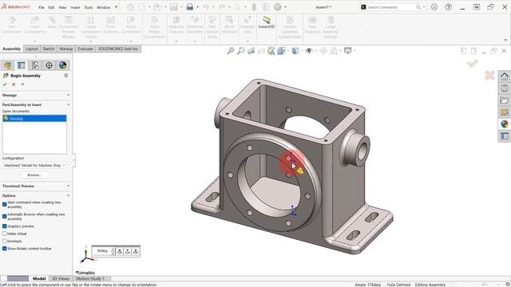Select Housing in Open documents list
Image resolution: width=511 pixels, height=287 pixels.
pyautogui.click(x=34, y=119)
